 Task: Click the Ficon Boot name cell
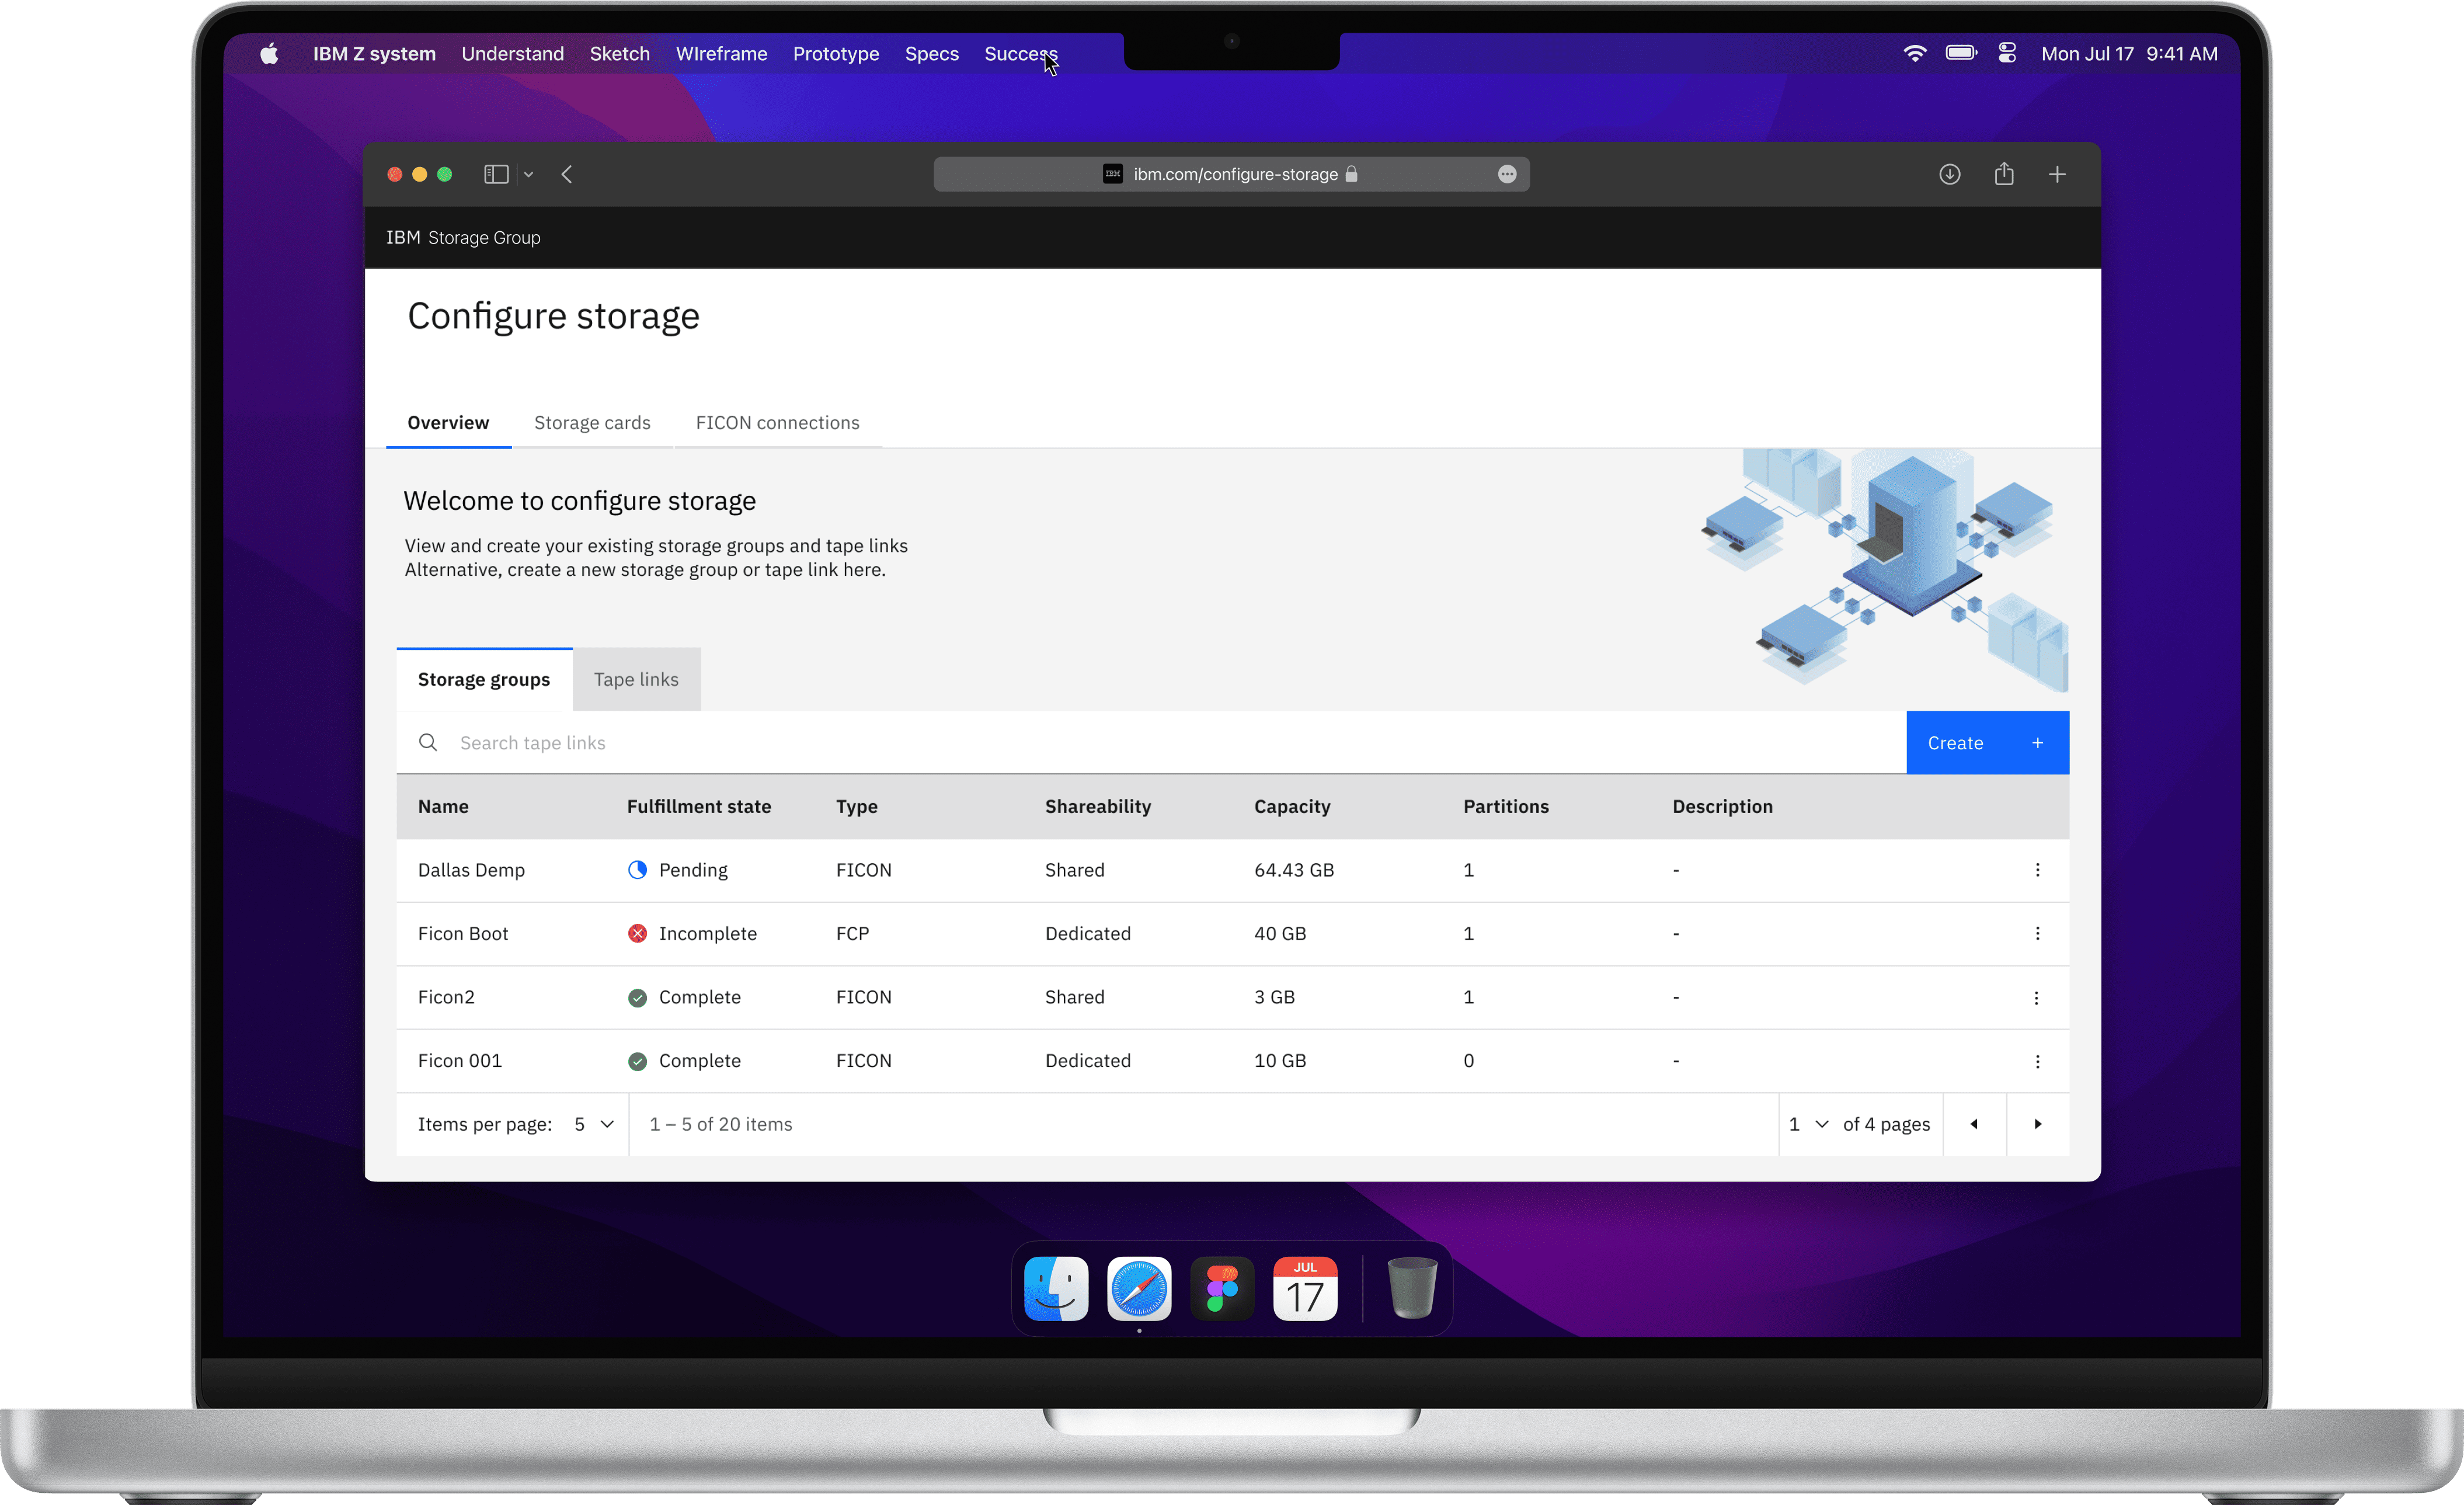(x=463, y=933)
